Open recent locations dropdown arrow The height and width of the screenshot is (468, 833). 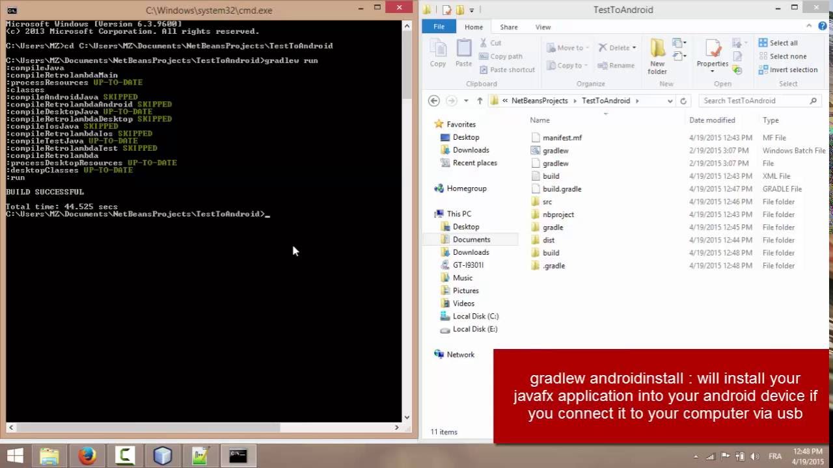click(x=466, y=101)
